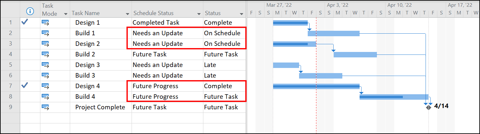Screen dimensions: 480x134
Task: Select the Build 2 task name cell
Action: 101,54
